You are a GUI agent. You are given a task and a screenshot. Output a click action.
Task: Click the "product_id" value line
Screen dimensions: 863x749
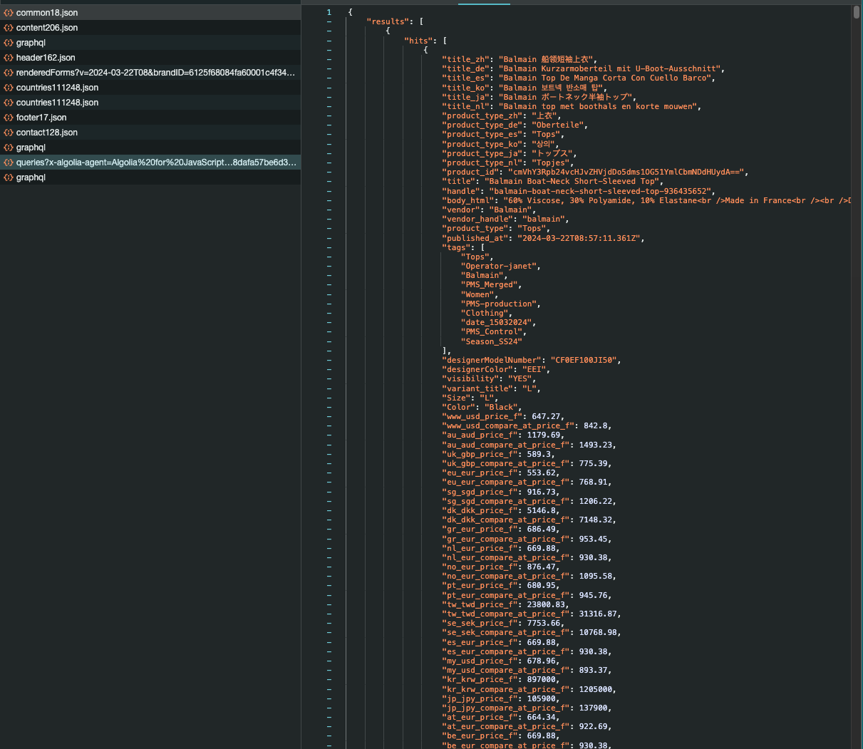(x=595, y=172)
